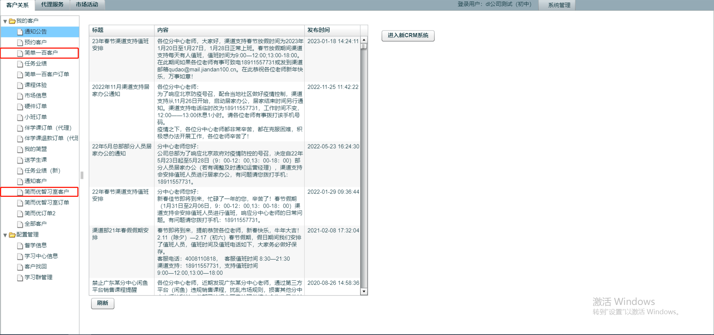Open the 系统管理 tab
Screen dimensions: 714x335
[559, 5]
